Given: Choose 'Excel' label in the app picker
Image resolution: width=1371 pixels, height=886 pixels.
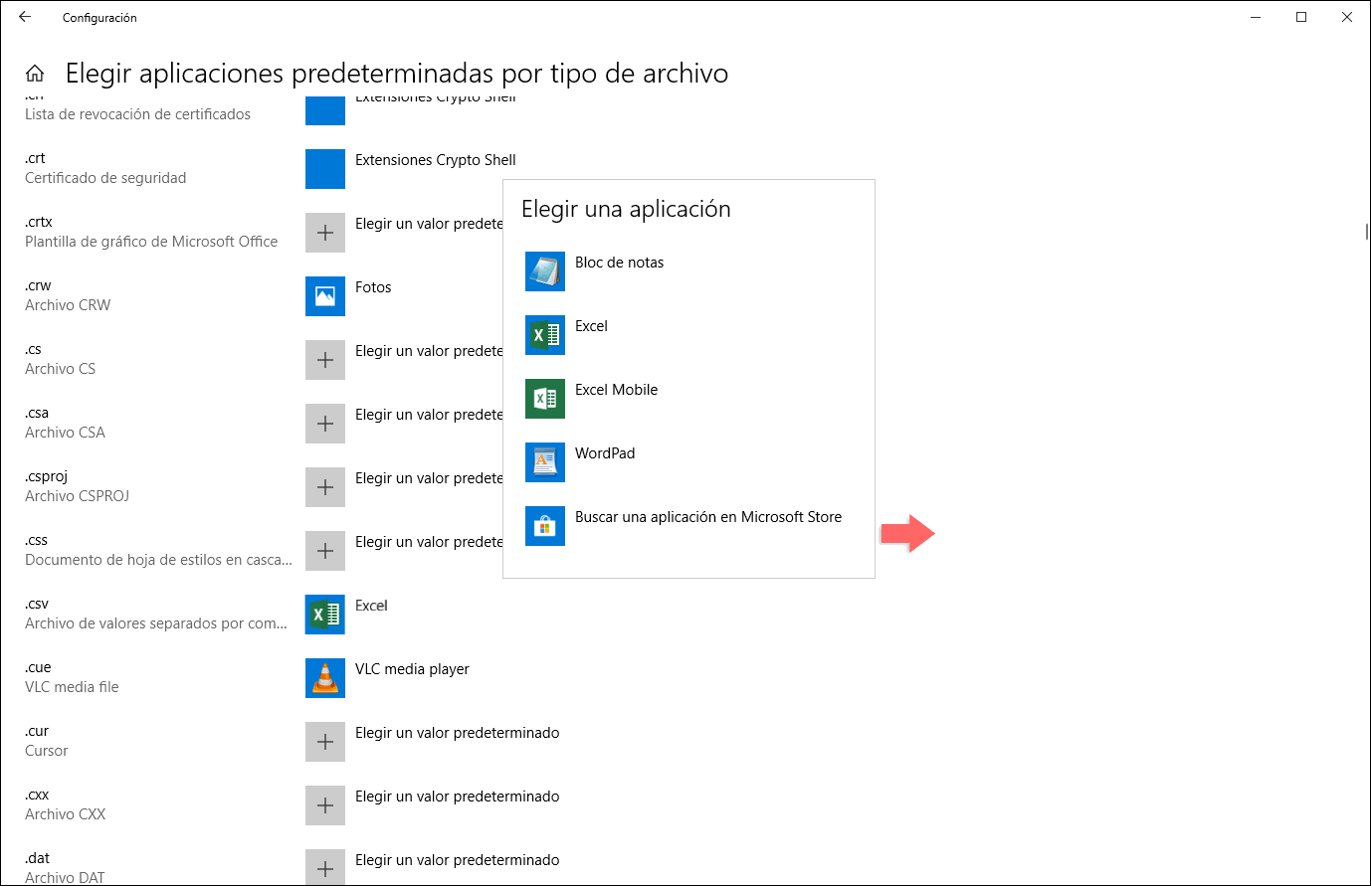Looking at the screenshot, I should (x=591, y=326).
